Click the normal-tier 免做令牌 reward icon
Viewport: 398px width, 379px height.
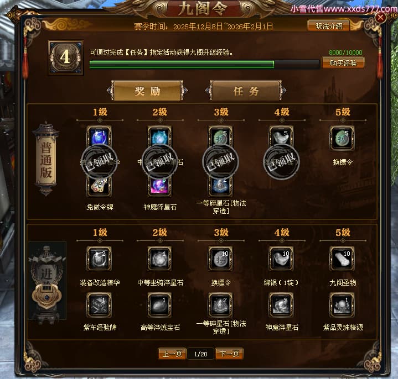(99, 186)
